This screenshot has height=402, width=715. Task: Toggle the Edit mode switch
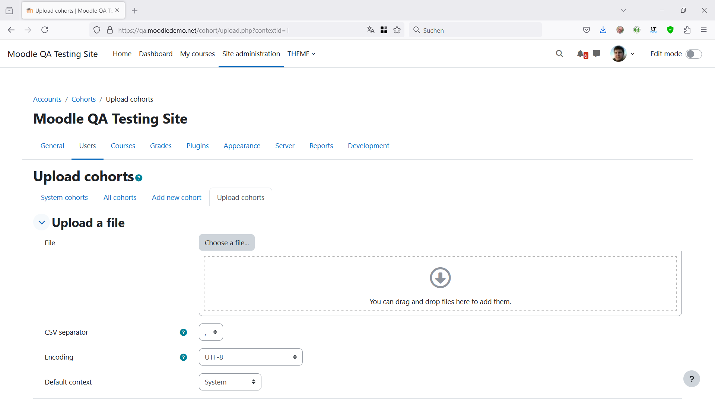tap(694, 54)
